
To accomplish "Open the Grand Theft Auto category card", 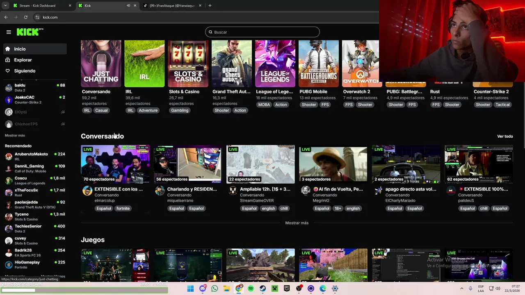I will (231, 64).
